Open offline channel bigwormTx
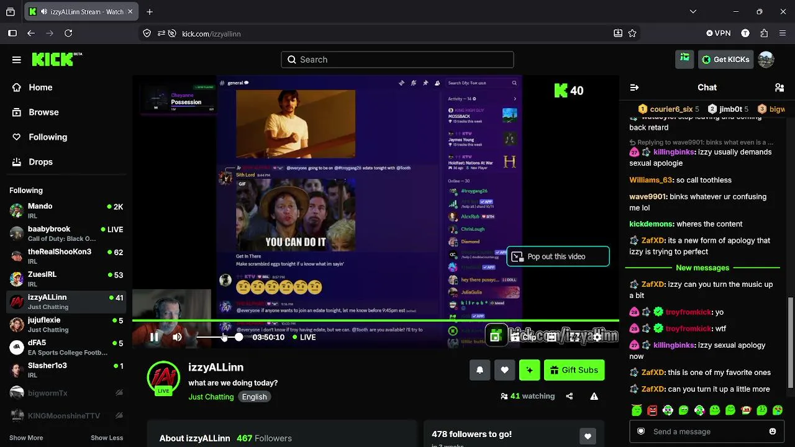This screenshot has height=447, width=795. 66,393
